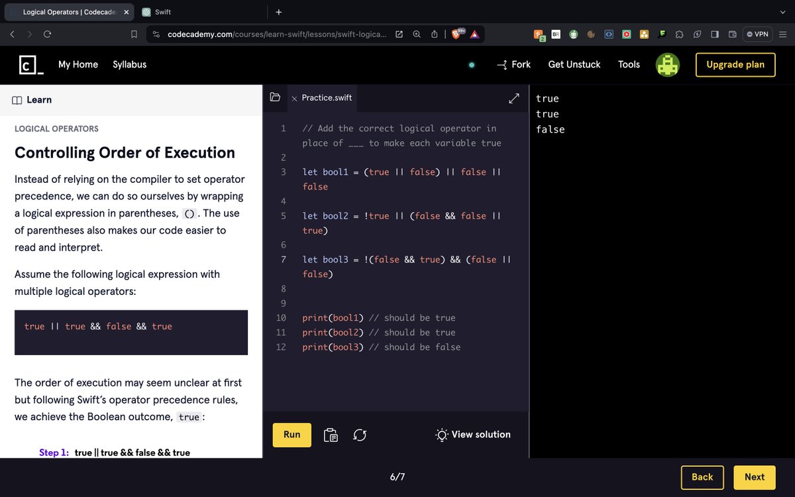Close the Logical Operators browser tab
The height and width of the screenshot is (497, 795).
click(x=126, y=12)
